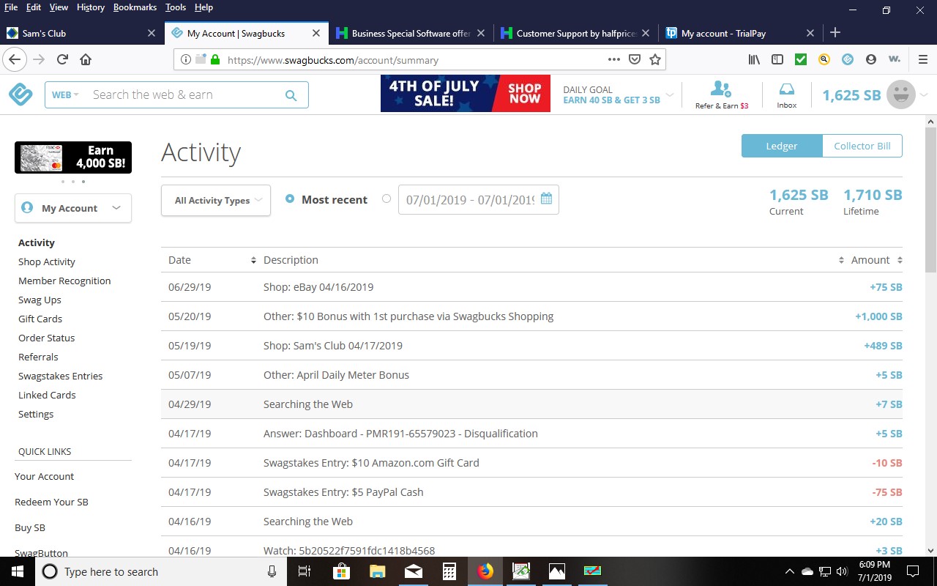Expand the My Account sidebar dropdown

coord(73,208)
